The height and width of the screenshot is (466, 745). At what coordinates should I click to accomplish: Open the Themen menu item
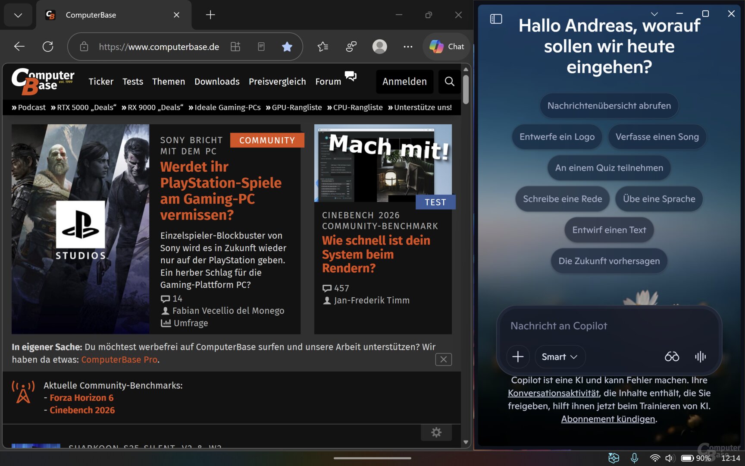pyautogui.click(x=169, y=82)
